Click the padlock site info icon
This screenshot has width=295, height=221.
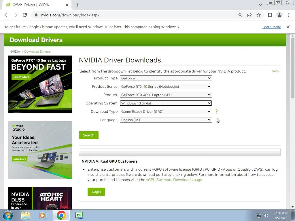click(36, 15)
